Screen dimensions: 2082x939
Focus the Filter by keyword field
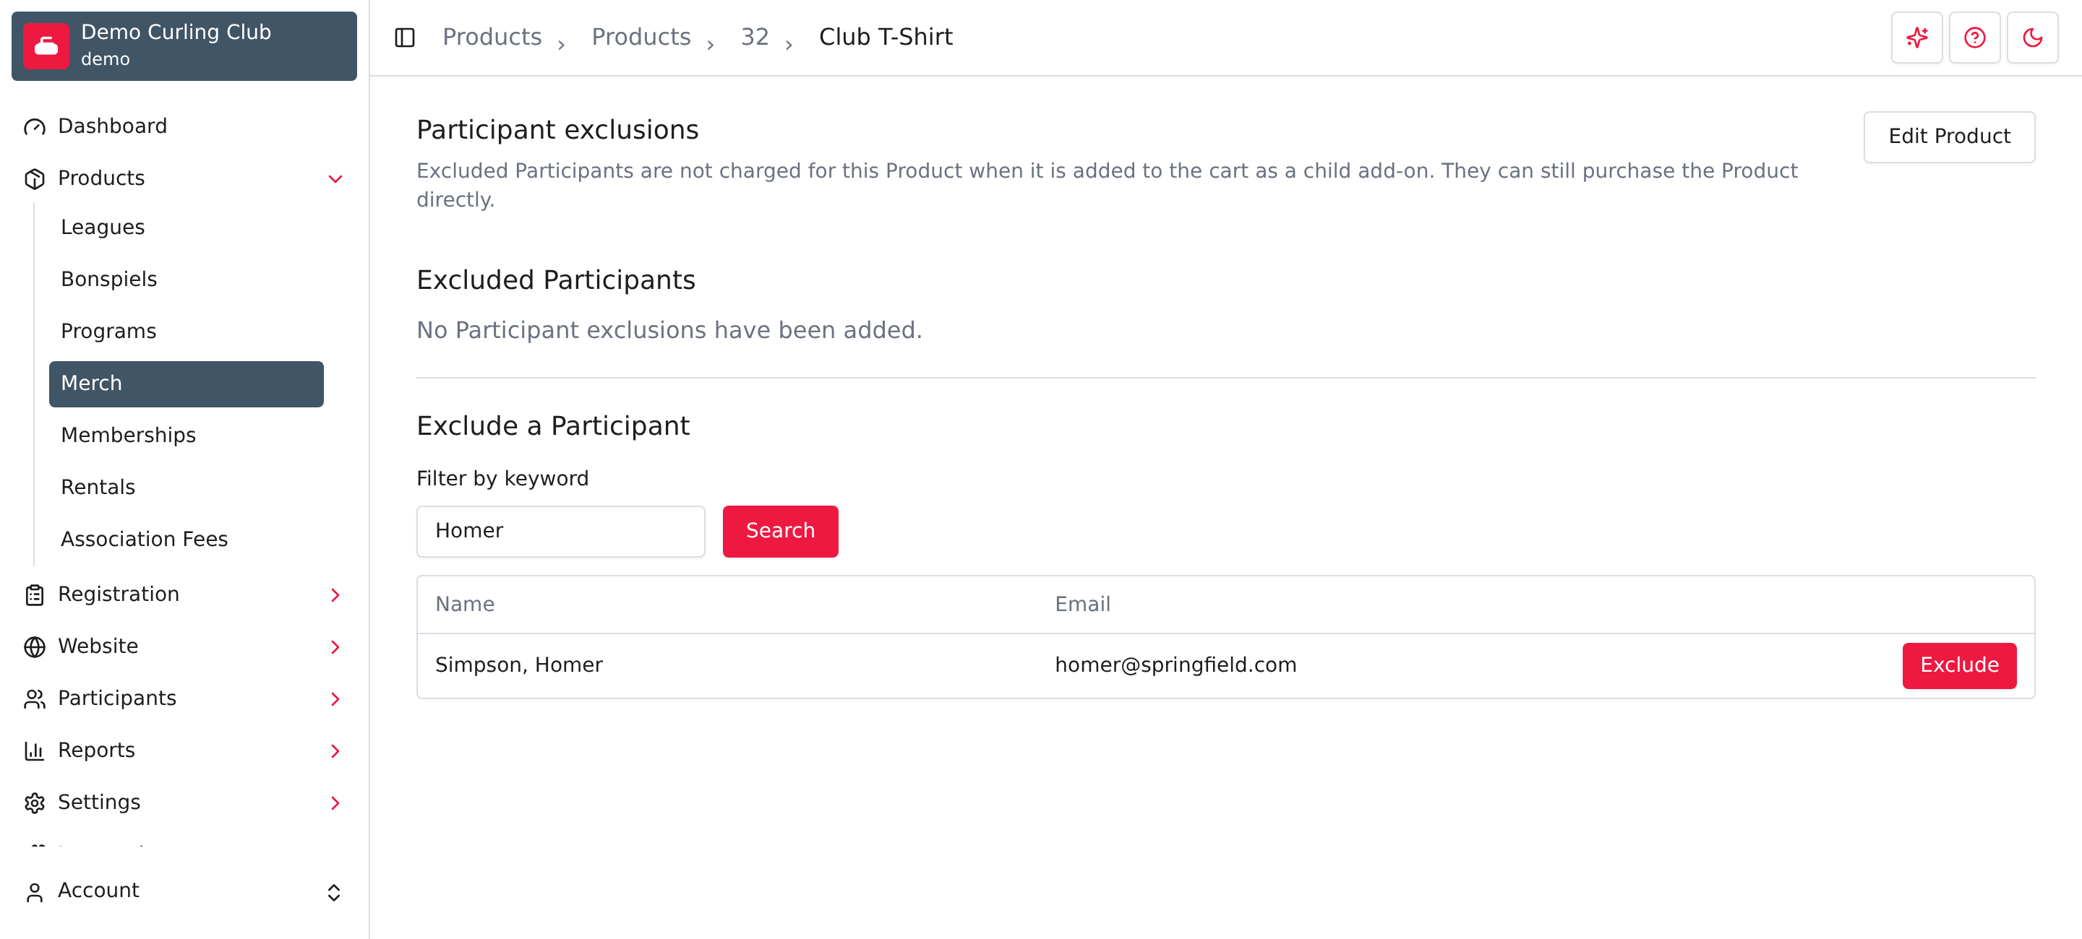click(560, 530)
